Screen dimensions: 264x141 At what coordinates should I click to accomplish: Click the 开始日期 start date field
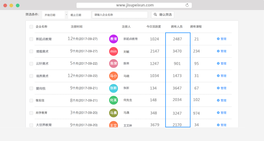click(53, 15)
